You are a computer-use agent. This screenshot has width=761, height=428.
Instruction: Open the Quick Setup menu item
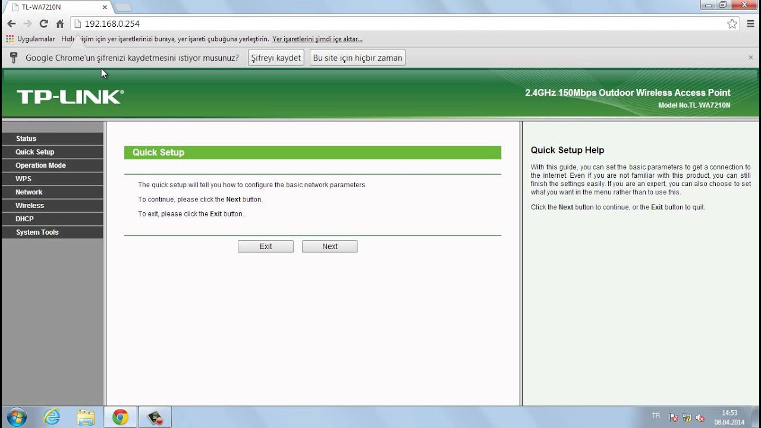coord(52,152)
